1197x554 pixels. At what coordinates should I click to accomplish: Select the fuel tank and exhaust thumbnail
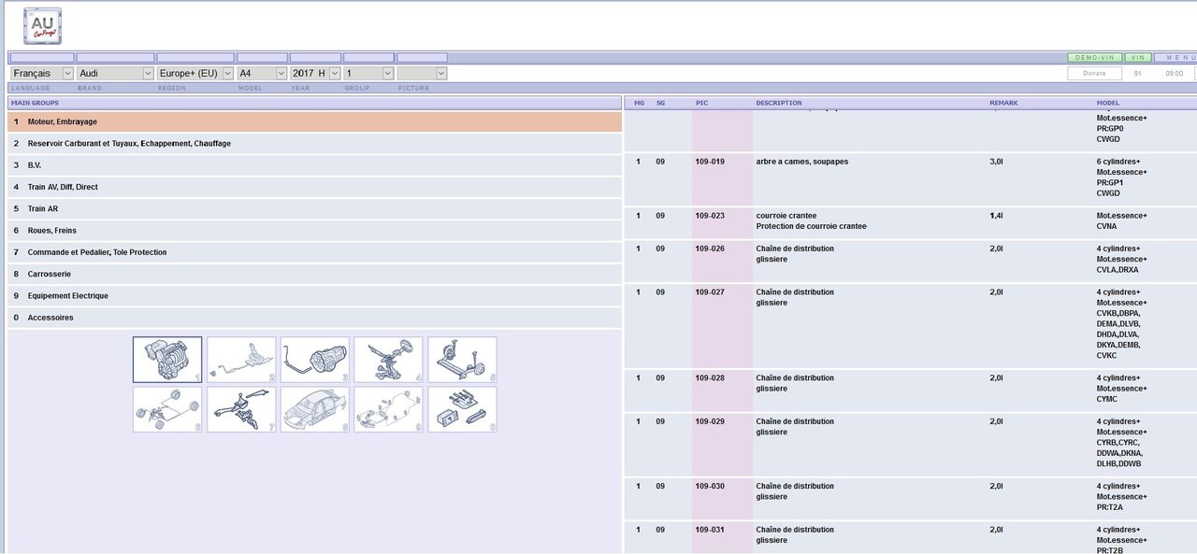pyautogui.click(x=241, y=360)
